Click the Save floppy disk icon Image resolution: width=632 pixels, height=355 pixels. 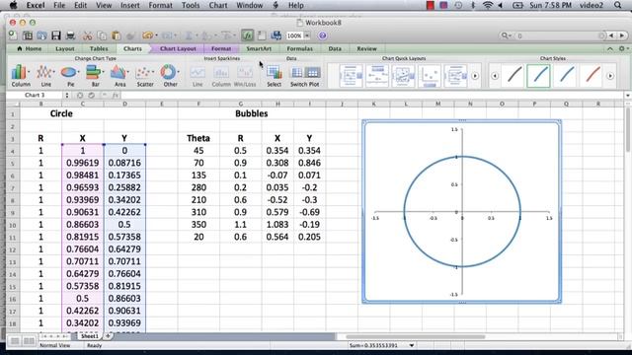[56, 35]
